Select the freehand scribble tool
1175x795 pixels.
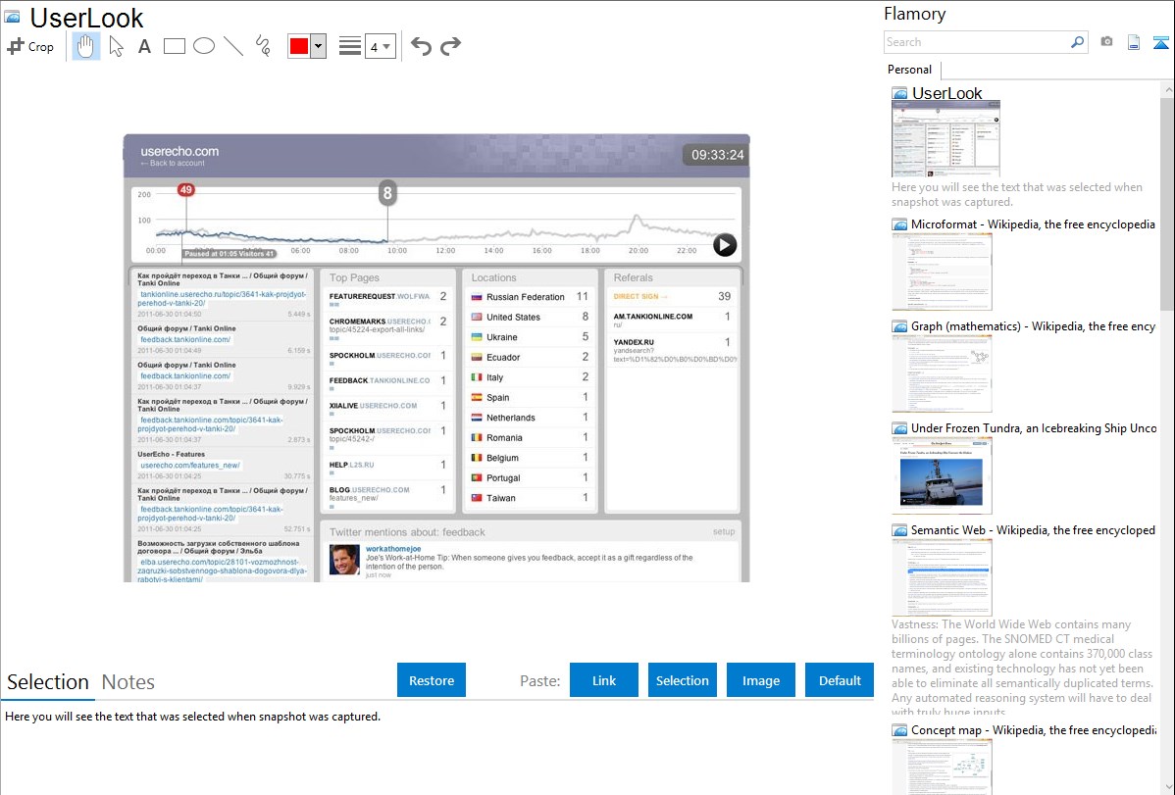pyautogui.click(x=263, y=46)
